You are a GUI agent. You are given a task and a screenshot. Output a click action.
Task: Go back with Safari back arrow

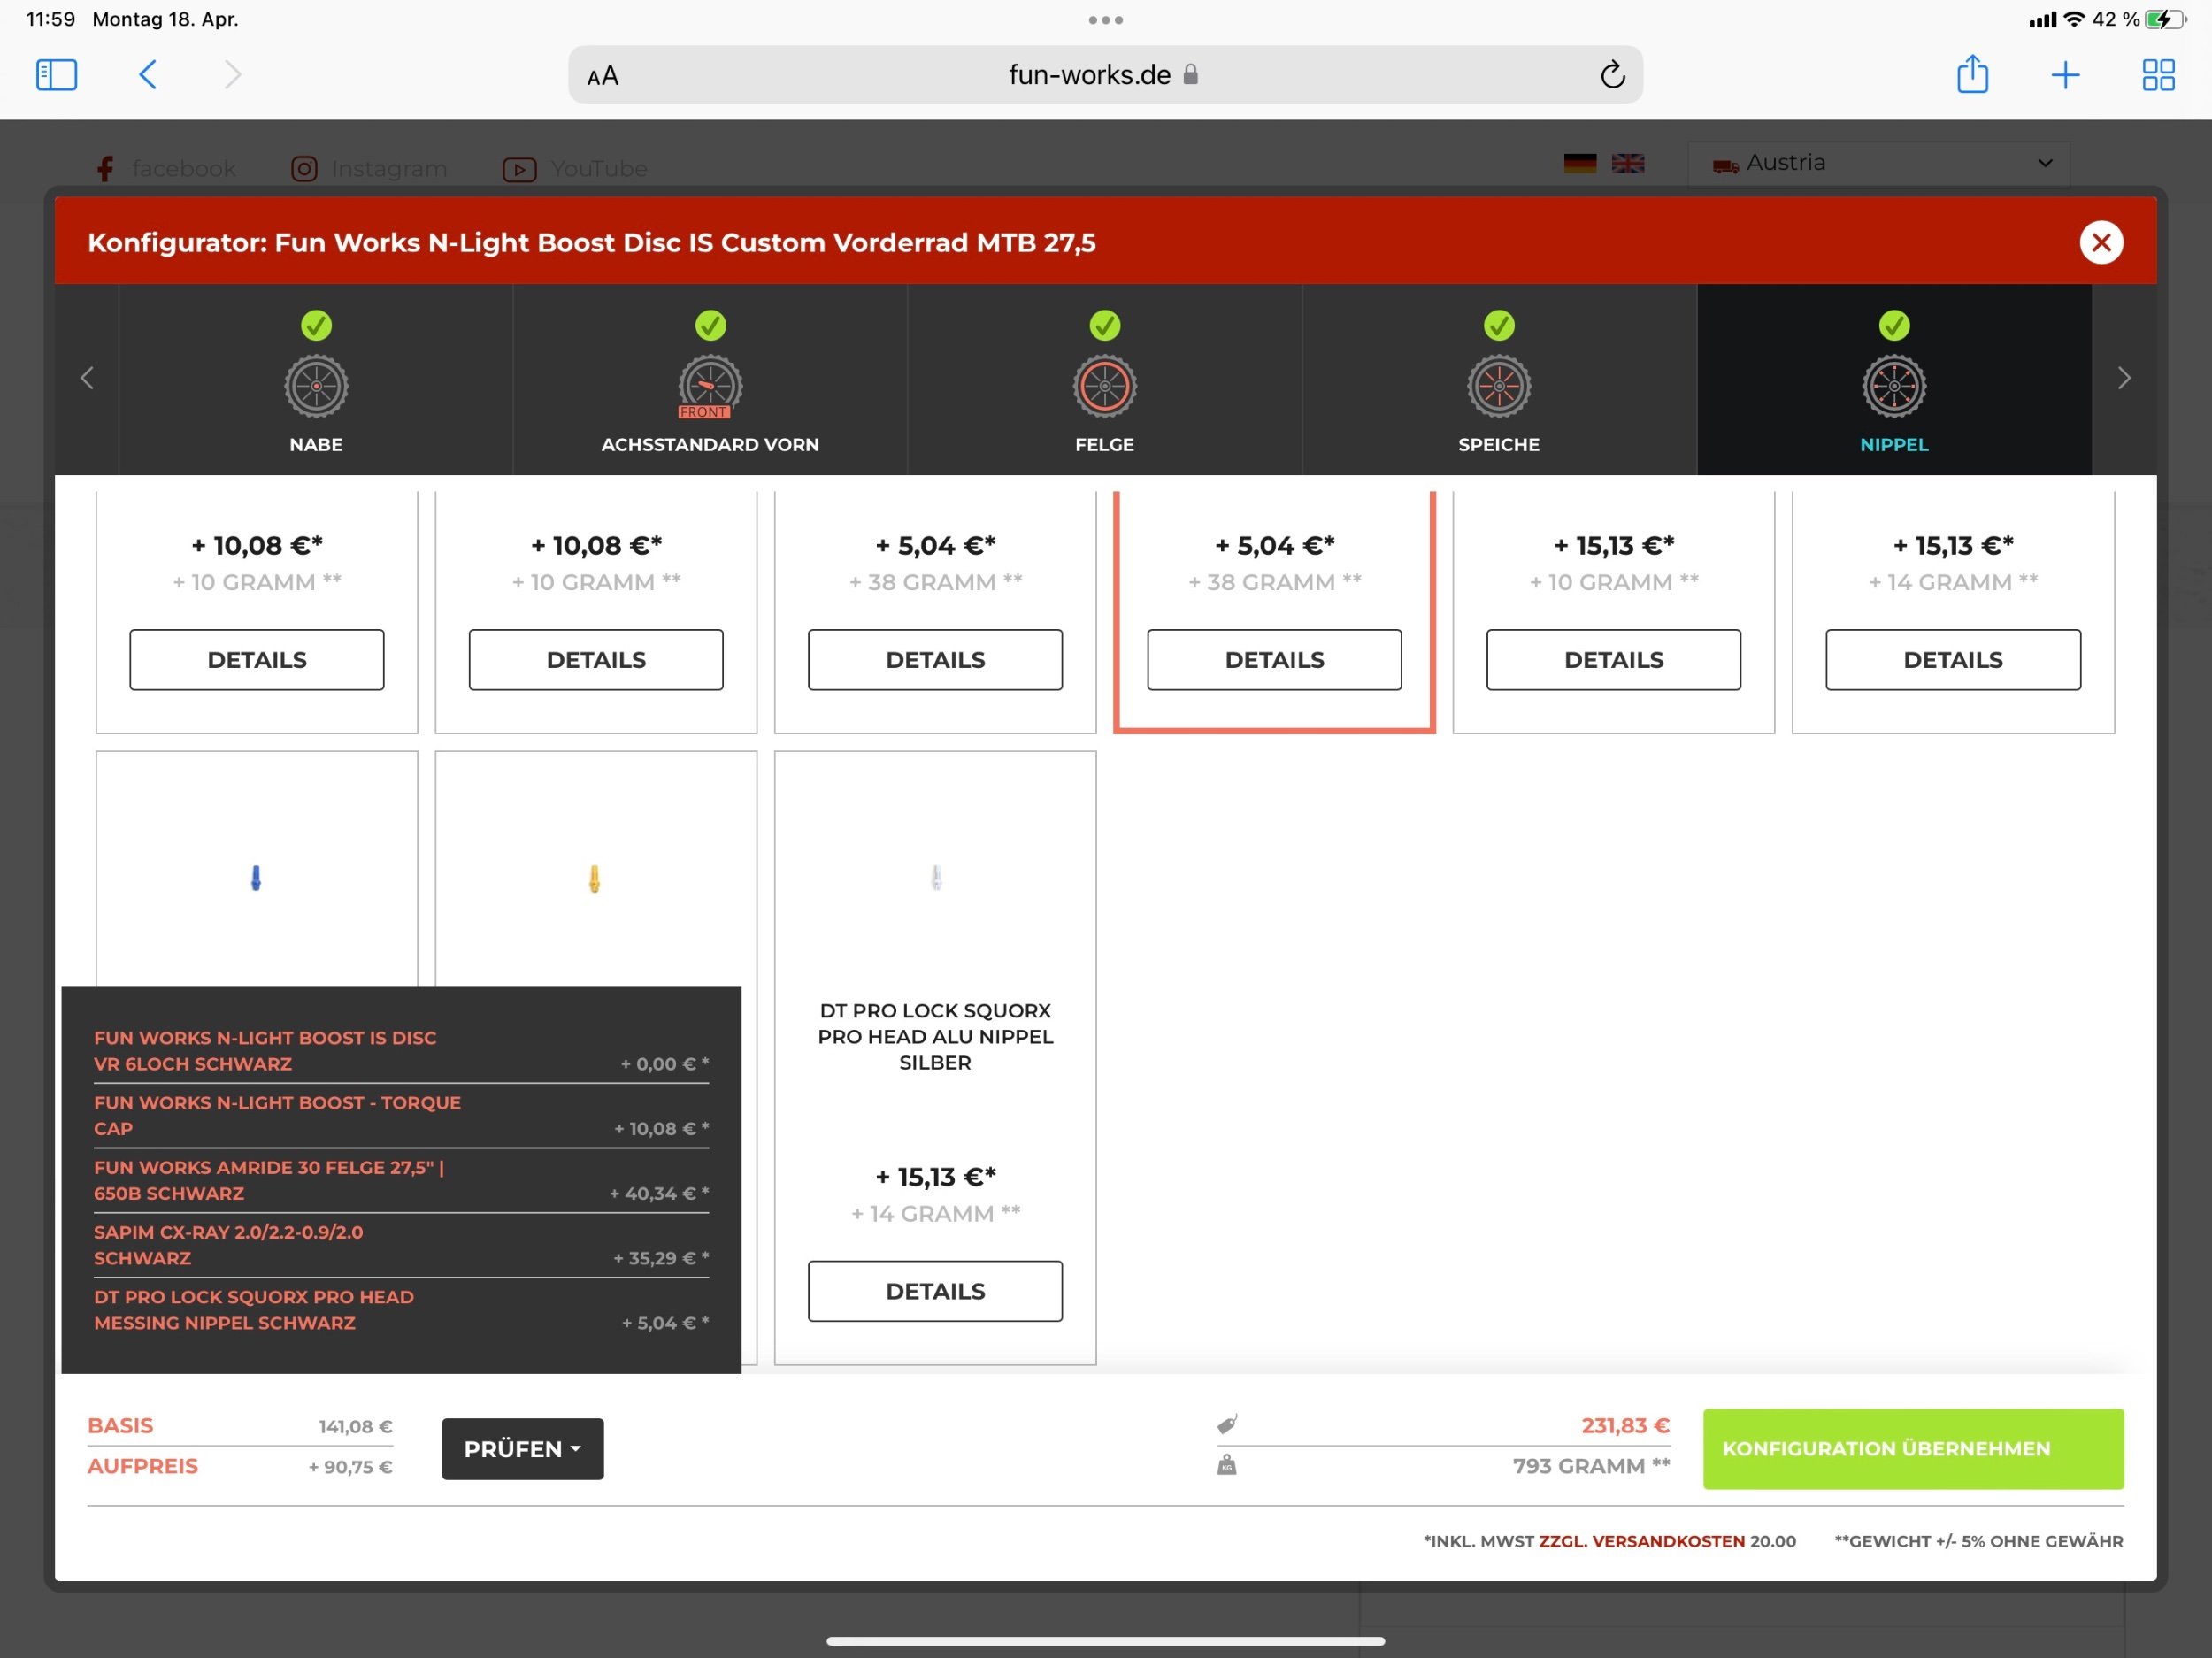point(147,75)
